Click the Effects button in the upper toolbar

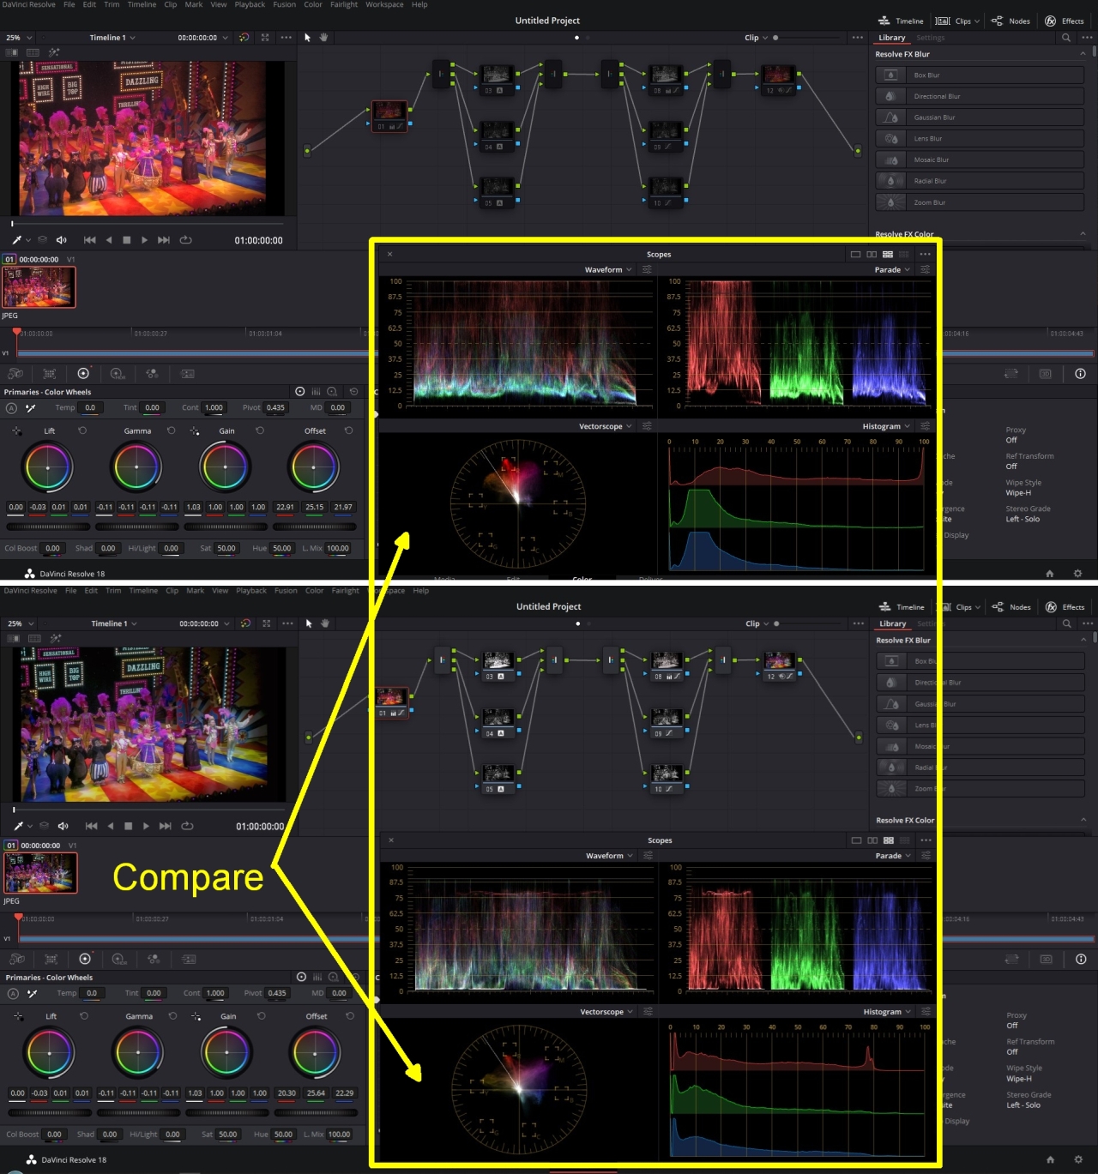coord(1065,21)
